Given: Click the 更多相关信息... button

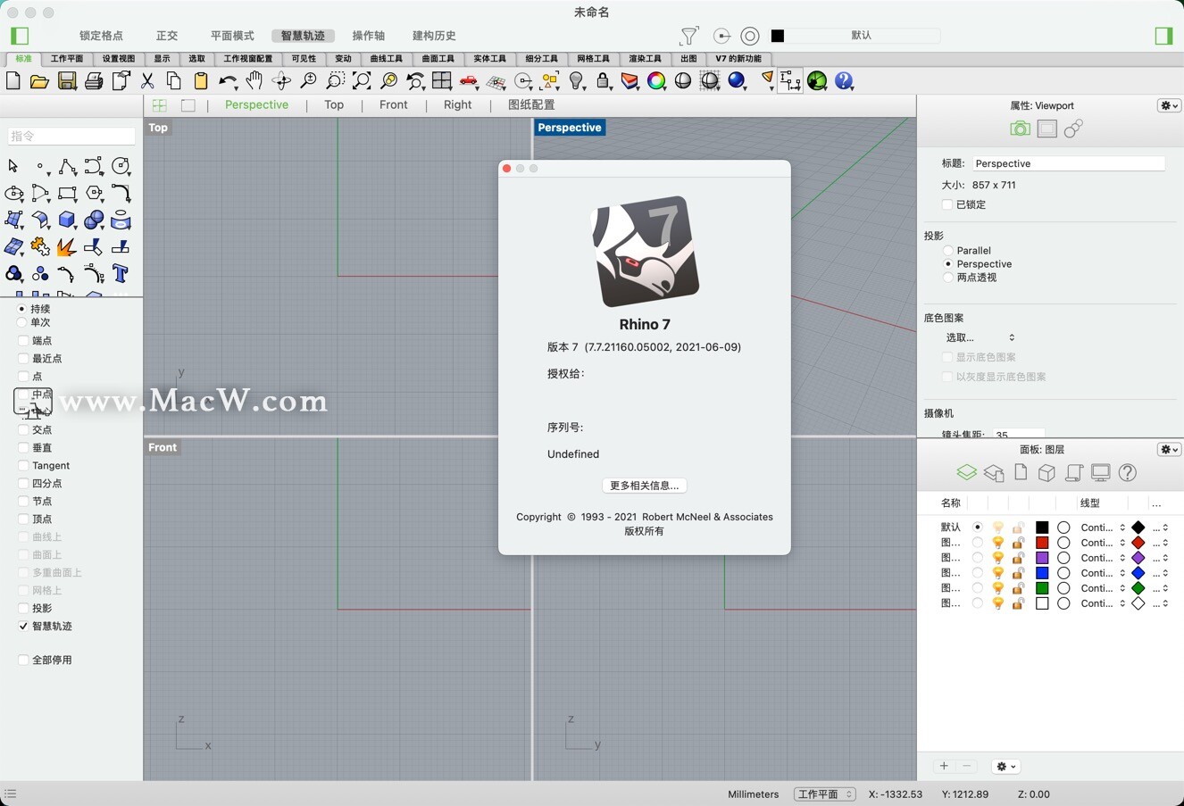Looking at the screenshot, I should click(645, 486).
